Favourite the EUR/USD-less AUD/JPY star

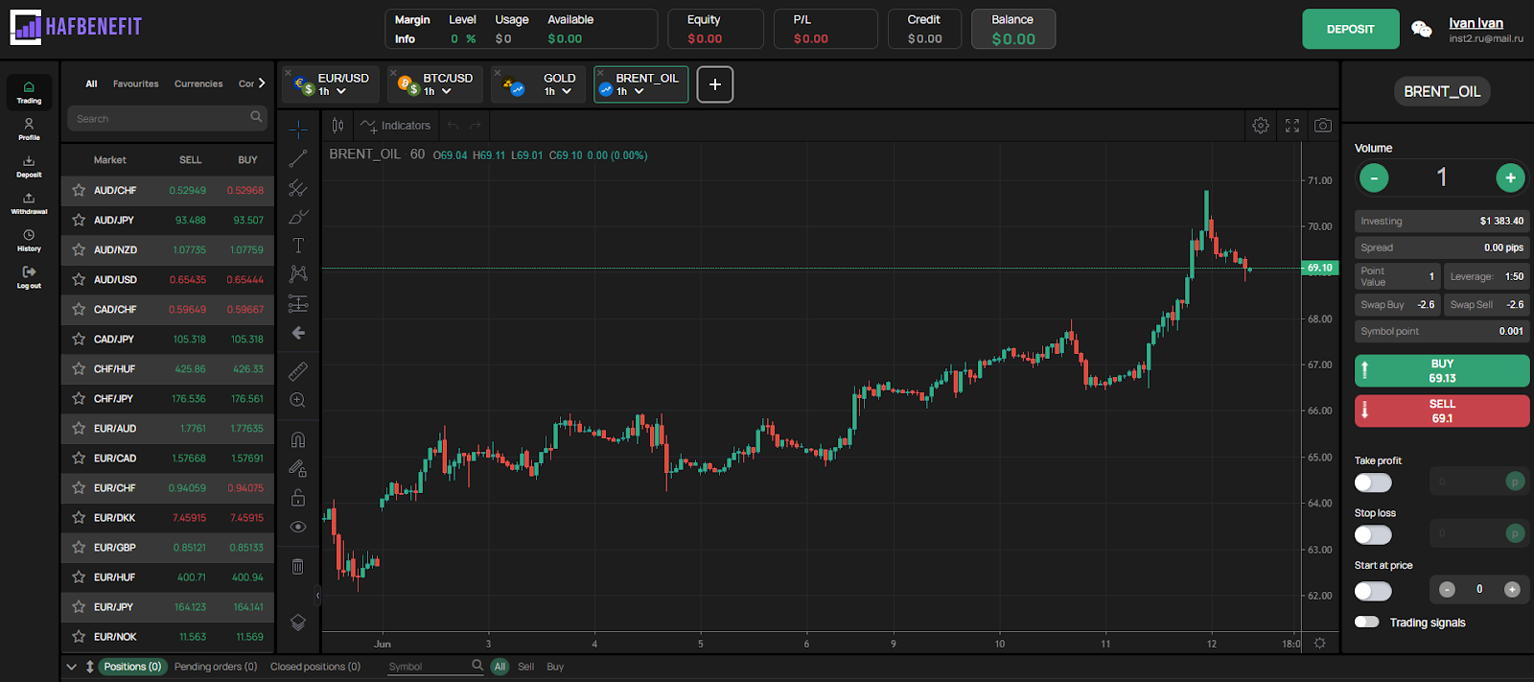(x=79, y=220)
